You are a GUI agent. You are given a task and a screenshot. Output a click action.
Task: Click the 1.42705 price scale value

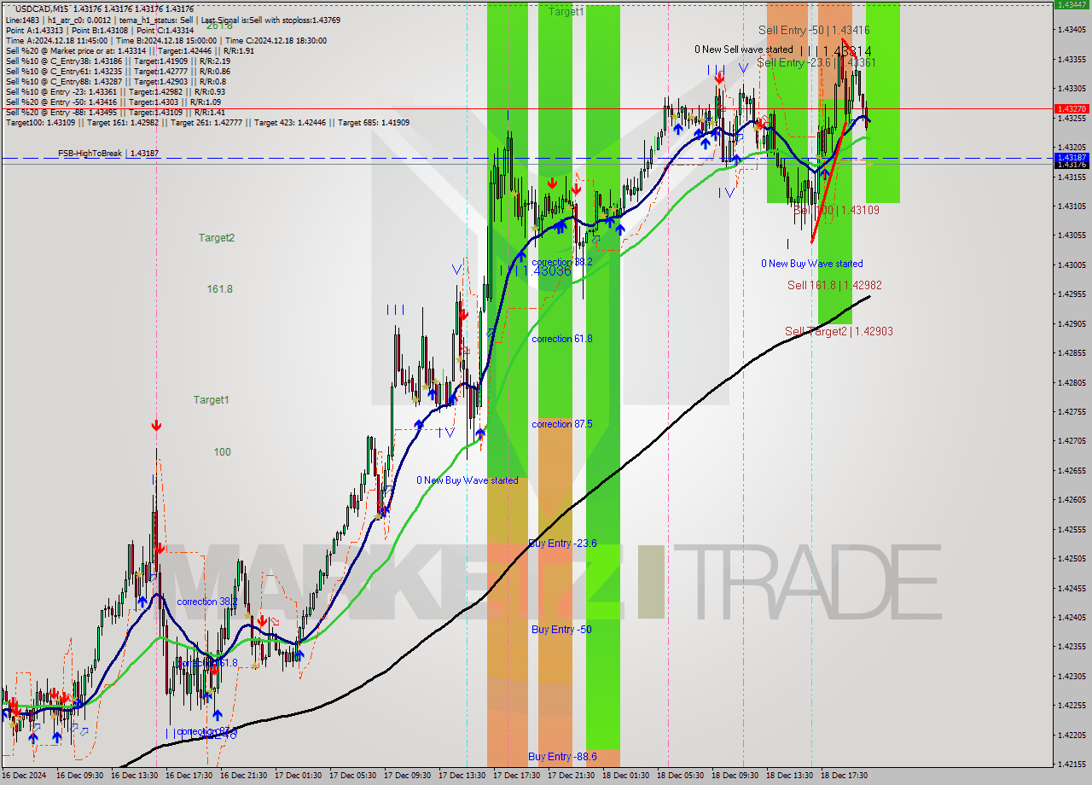pyautogui.click(x=1072, y=441)
